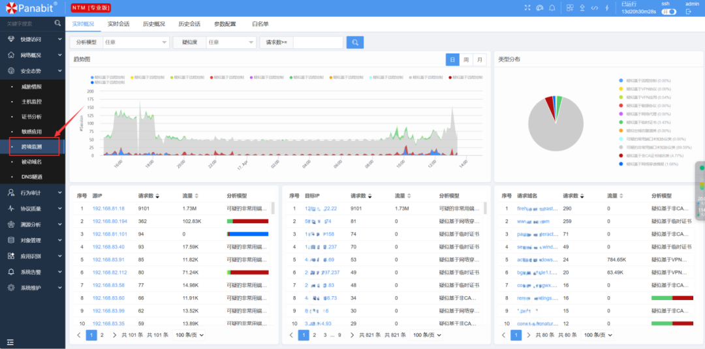This screenshot has height=349, width=705.
Task: Click the 行为审计 user icon
Action: (11, 192)
